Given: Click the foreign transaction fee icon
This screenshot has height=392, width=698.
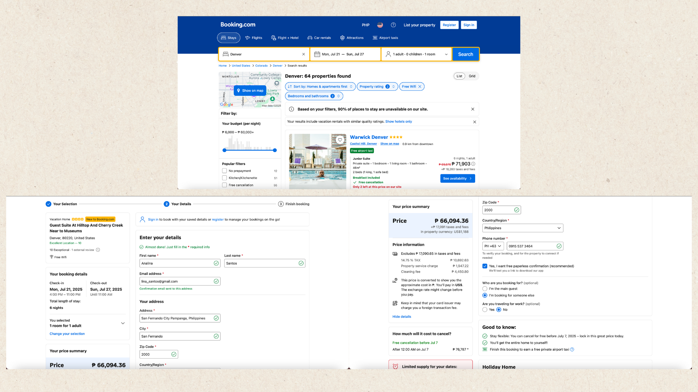Looking at the screenshot, I should [x=395, y=303].
